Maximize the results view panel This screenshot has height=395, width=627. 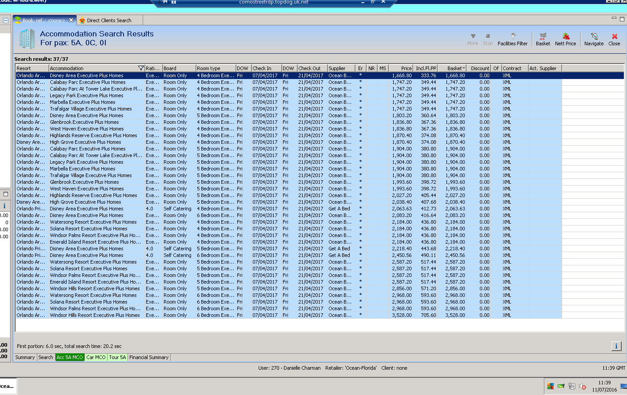pos(622,19)
